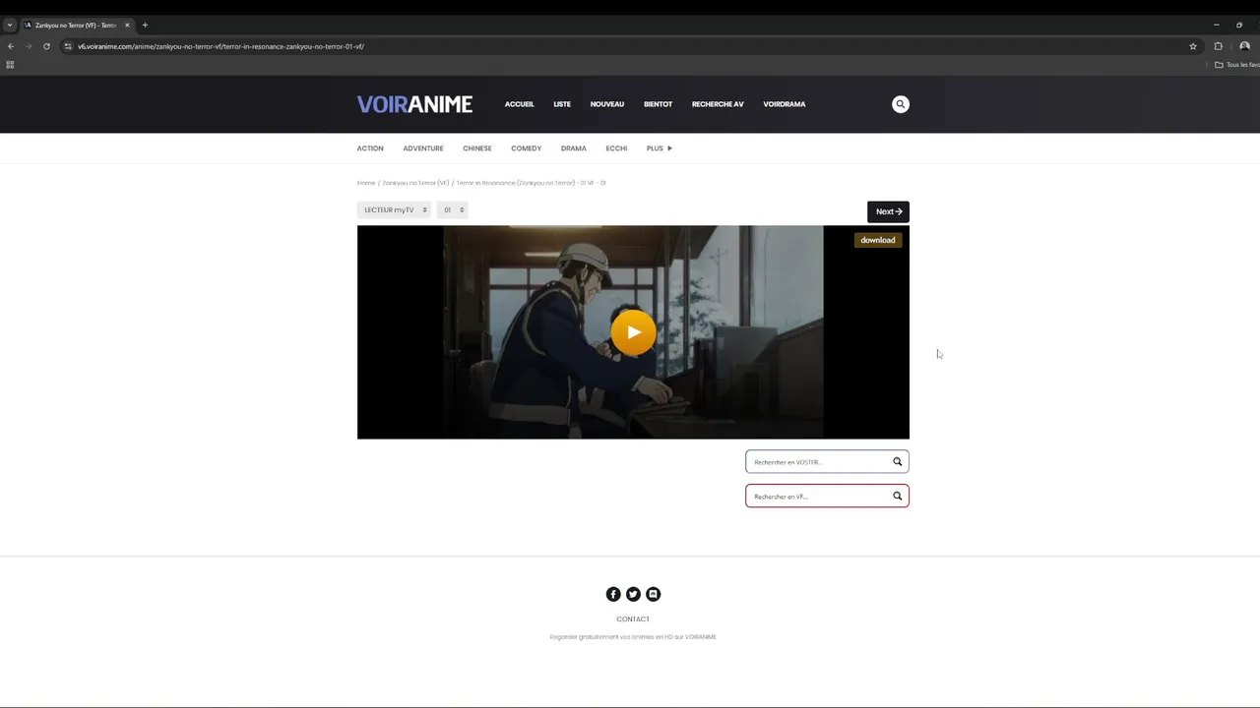The height and width of the screenshot is (708, 1260).
Task: Open the Facebook social icon in footer
Action: click(x=613, y=594)
